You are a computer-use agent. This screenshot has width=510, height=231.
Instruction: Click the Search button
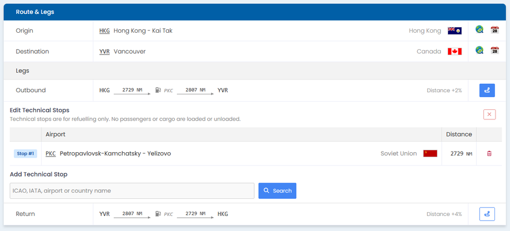pyautogui.click(x=277, y=190)
